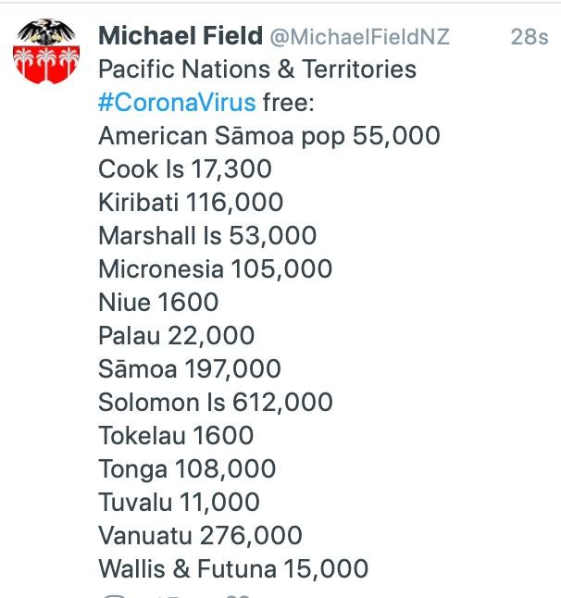This screenshot has width=561, height=598.
Task: Click the Solomon Is 612,000 line
Action: [x=216, y=402]
